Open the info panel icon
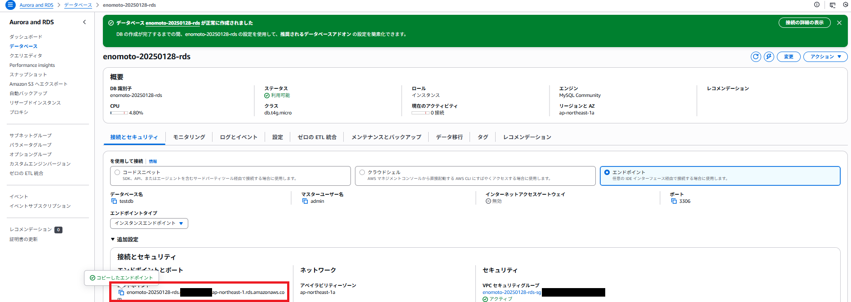The height and width of the screenshot is (302, 851). point(817,5)
